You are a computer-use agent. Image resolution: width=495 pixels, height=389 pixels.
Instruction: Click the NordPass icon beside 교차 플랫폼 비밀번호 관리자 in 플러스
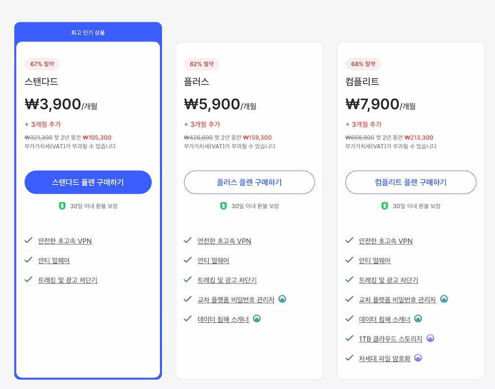pyautogui.click(x=282, y=299)
